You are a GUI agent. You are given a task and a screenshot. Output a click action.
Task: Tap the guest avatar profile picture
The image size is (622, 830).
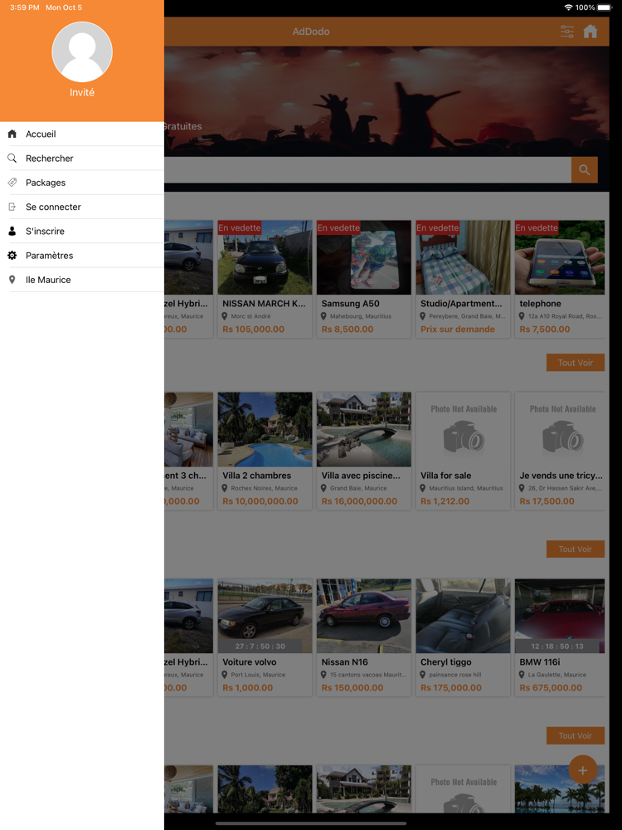click(x=82, y=51)
